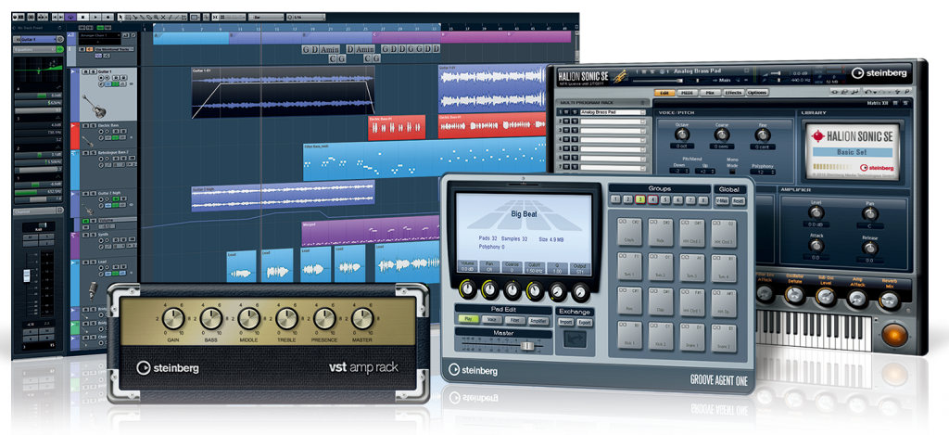The height and width of the screenshot is (435, 949).
Task: Click the Cutoff knob under Groove Agent display
Action: pyautogui.click(x=535, y=291)
